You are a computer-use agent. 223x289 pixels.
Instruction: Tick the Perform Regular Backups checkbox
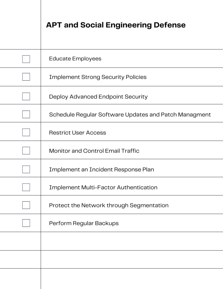(26, 223)
